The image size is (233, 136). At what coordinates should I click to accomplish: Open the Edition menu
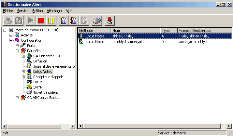(37, 11)
